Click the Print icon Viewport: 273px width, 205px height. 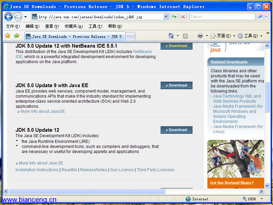[x=200, y=36]
